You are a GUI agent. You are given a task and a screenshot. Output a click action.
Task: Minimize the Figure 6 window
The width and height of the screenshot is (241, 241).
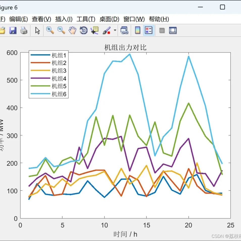pyautogui.click(x=200, y=7)
